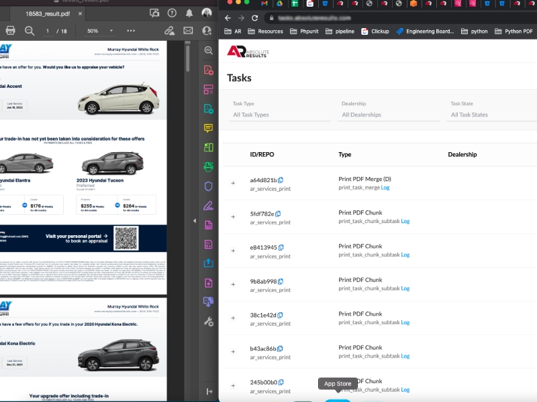This screenshot has height=402, width=537.
Task: Expand task row 245b00b0
Action: click(233, 386)
